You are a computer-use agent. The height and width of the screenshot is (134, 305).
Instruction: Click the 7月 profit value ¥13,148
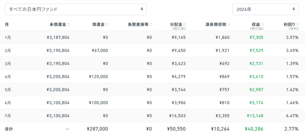pos(255,116)
